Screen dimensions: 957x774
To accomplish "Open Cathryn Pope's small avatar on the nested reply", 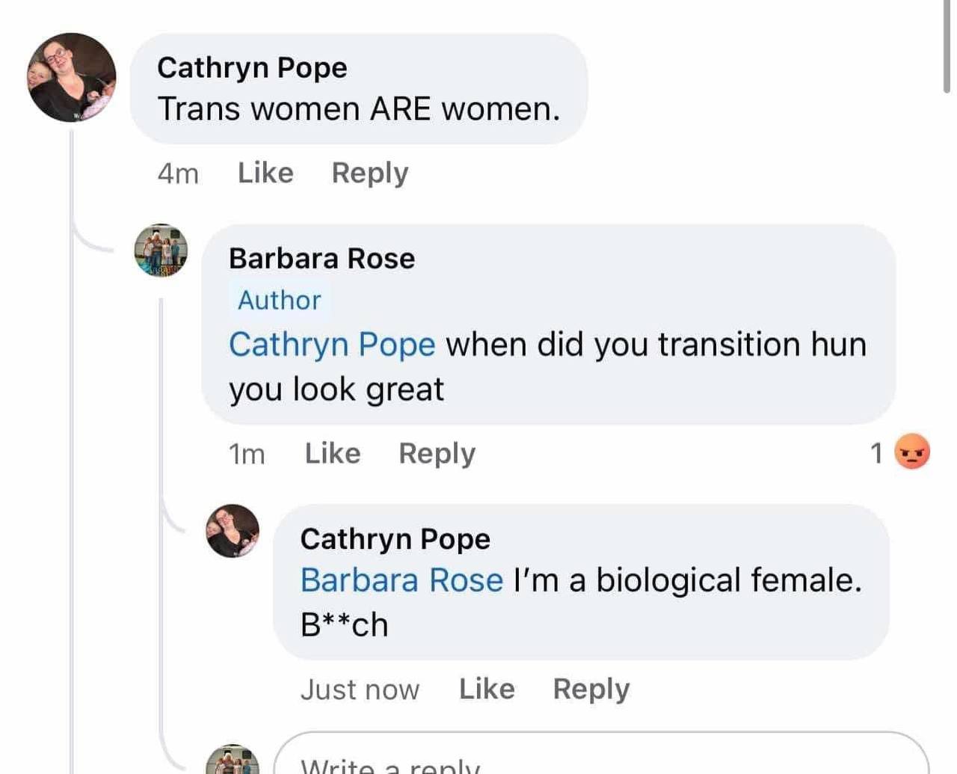I will pyautogui.click(x=233, y=531).
